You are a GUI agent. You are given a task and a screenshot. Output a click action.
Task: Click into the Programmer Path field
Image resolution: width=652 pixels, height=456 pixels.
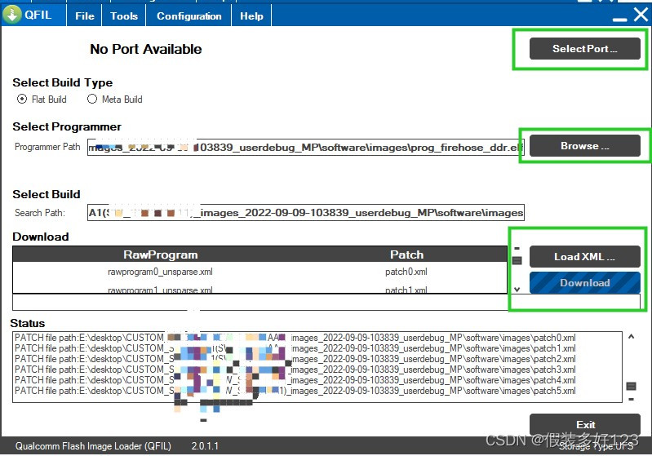(x=306, y=147)
